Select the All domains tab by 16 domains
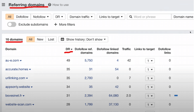 pyautogui.click(x=31, y=39)
